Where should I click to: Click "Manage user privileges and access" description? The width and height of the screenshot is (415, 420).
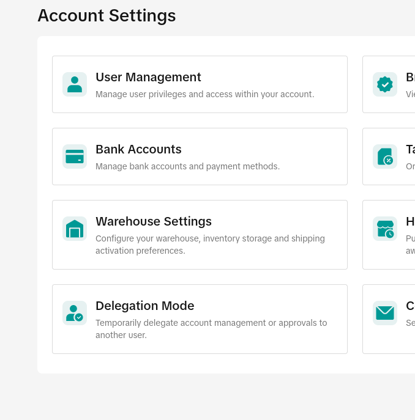pyautogui.click(x=204, y=94)
